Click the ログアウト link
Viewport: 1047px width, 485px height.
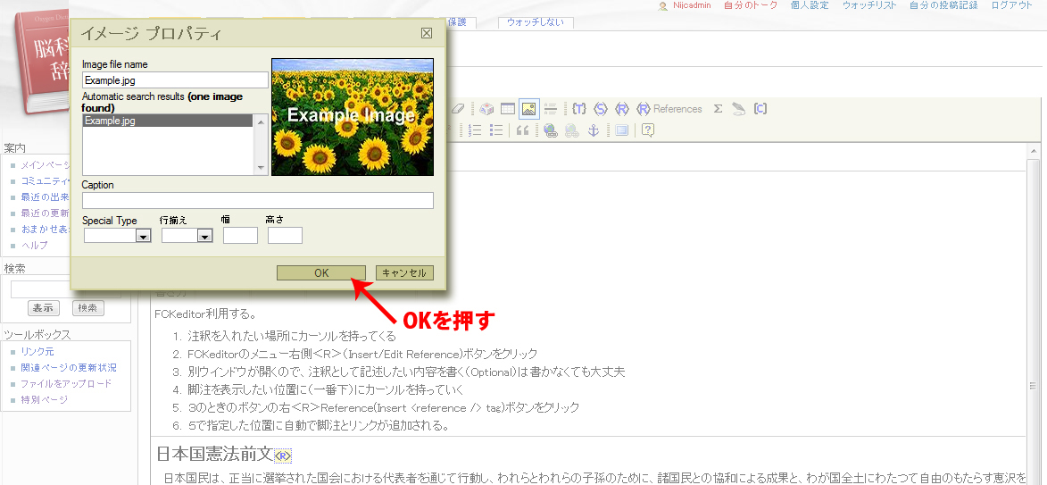1011,5
